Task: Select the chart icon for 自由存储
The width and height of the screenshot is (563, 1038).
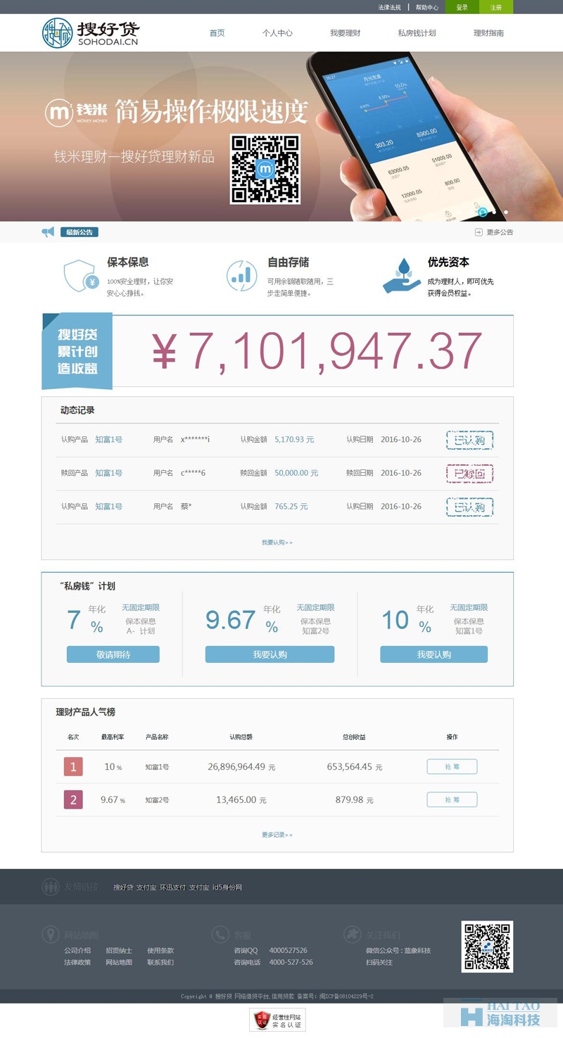Action: tap(241, 275)
